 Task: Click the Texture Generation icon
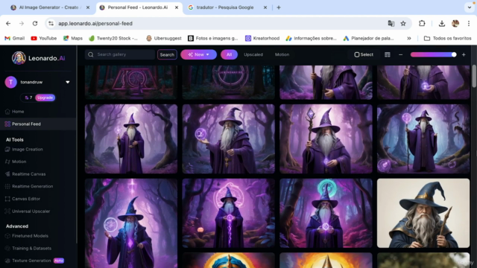pos(7,261)
